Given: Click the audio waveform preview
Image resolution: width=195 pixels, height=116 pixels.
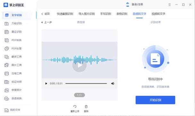Looking at the screenshot, I should point(79,60).
